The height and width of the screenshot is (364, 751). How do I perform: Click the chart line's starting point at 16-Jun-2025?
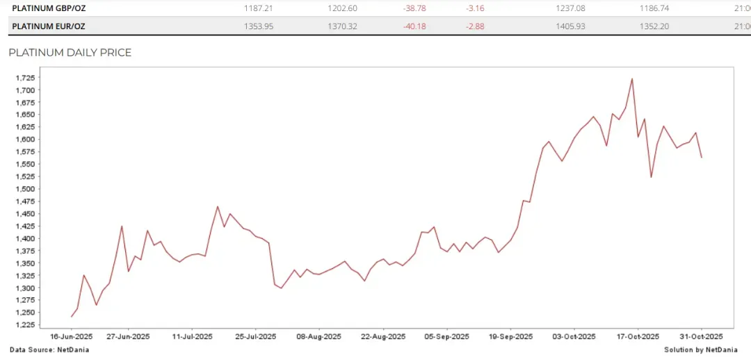tap(72, 317)
